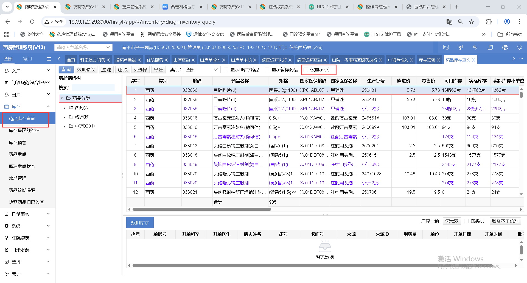Check the 按类别 checkbox

466,221
